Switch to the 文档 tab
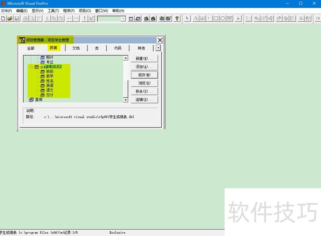321x236 pixels. pyautogui.click(x=76, y=48)
